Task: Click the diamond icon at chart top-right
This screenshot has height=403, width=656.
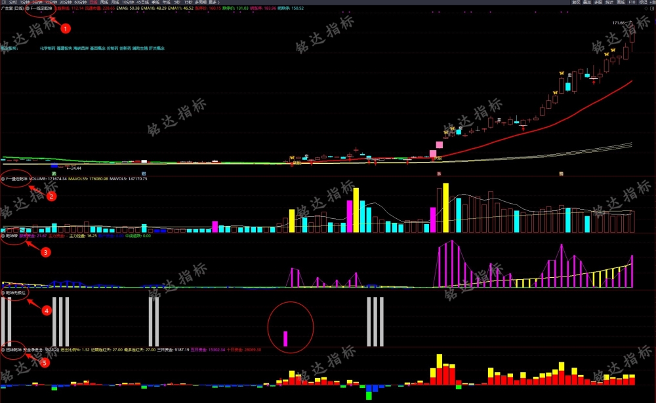Action: (646, 9)
